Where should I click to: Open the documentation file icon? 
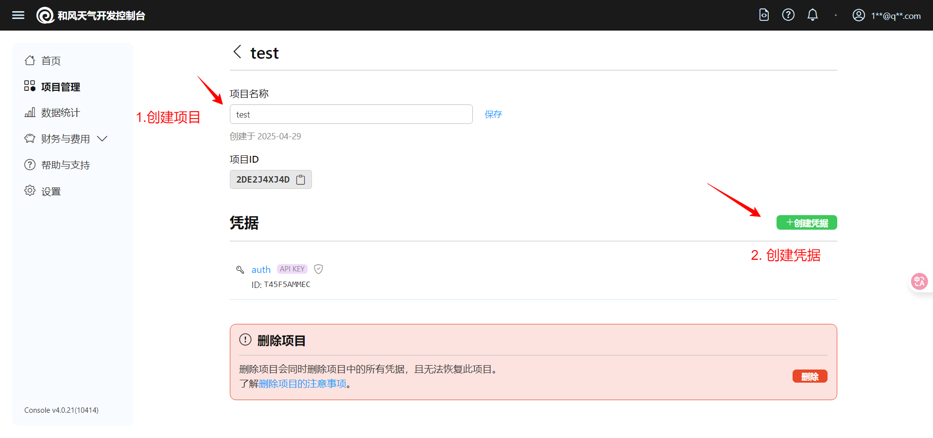[x=764, y=15]
